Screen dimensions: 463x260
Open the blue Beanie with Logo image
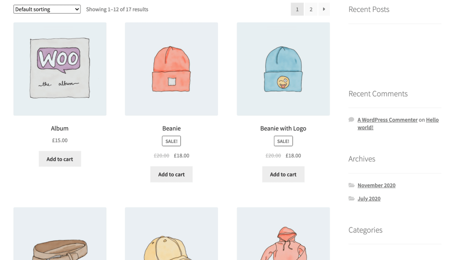pos(283,69)
